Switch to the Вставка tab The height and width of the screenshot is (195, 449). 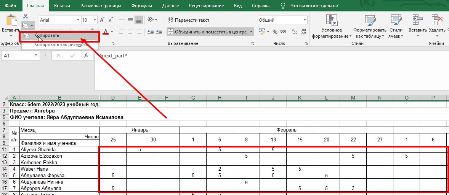(x=62, y=6)
